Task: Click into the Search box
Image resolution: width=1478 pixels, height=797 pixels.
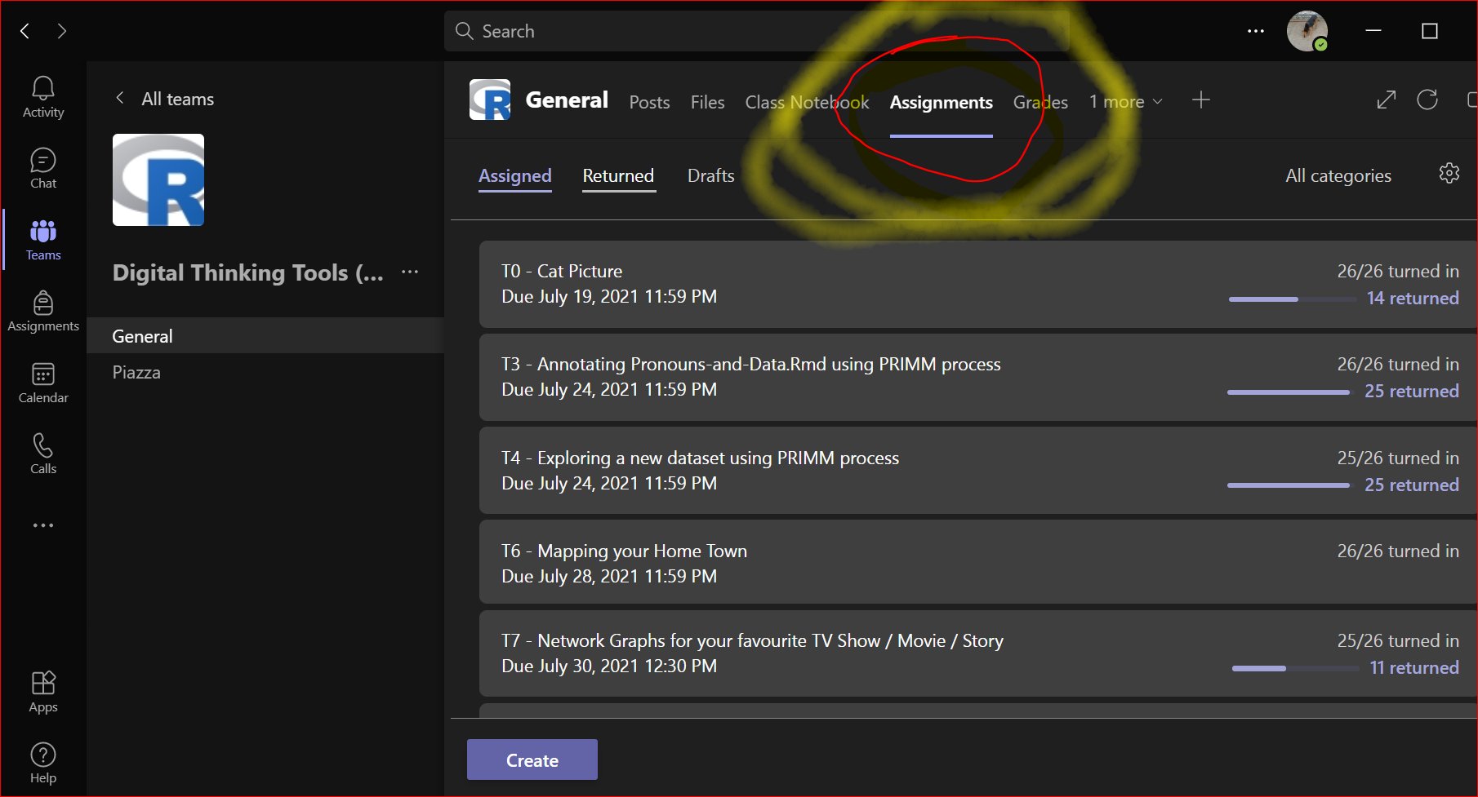Action: 756,31
